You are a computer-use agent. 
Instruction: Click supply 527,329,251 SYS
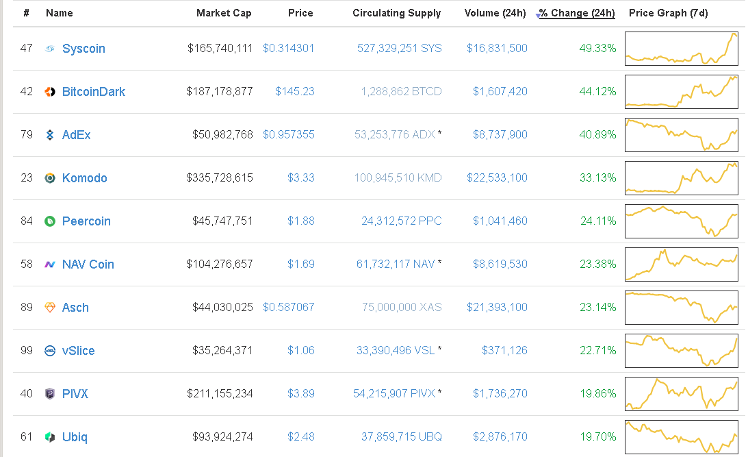click(400, 48)
